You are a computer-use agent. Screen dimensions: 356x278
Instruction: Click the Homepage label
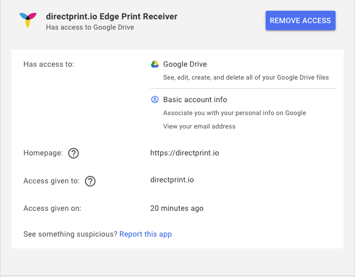tap(43, 153)
